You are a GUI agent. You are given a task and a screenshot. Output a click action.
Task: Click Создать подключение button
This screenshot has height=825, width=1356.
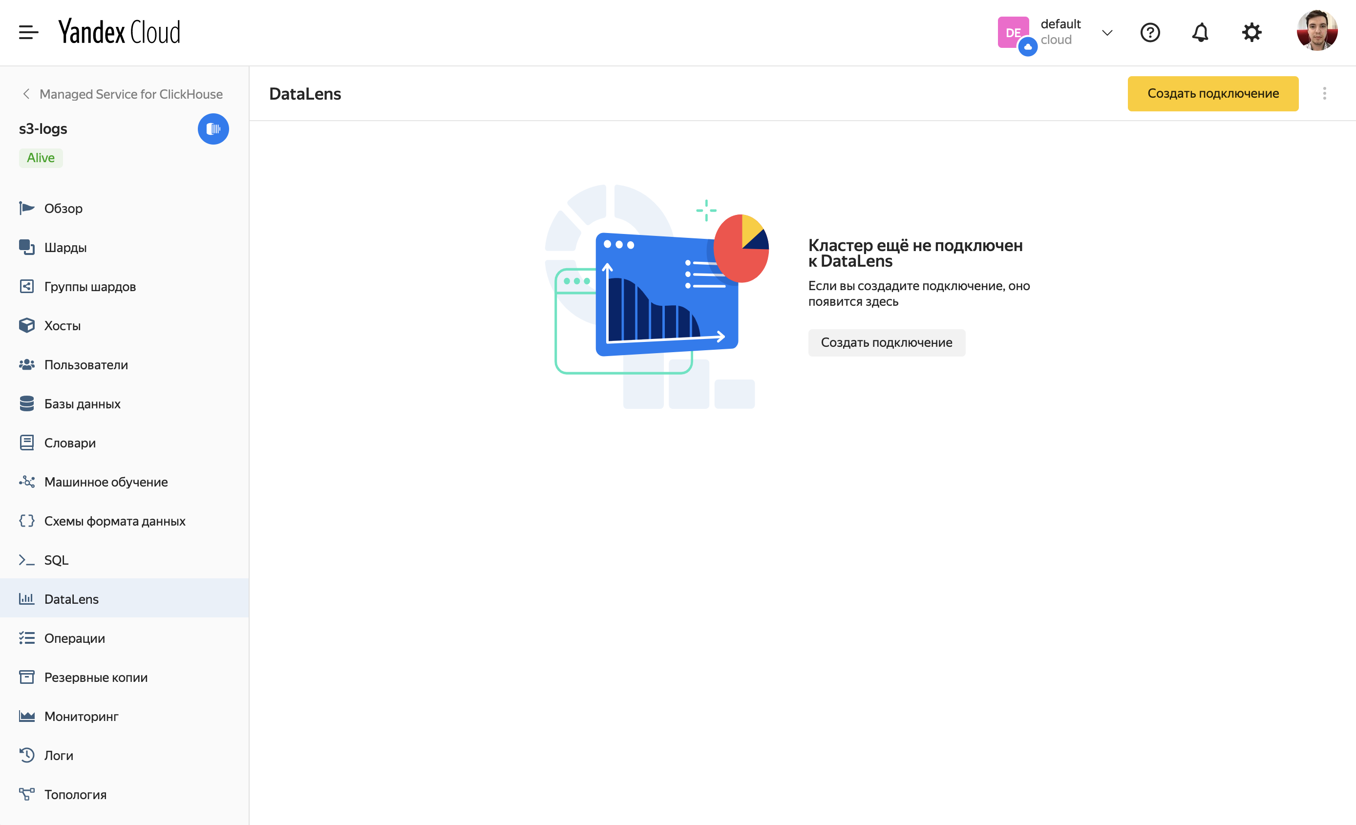pyautogui.click(x=1214, y=93)
